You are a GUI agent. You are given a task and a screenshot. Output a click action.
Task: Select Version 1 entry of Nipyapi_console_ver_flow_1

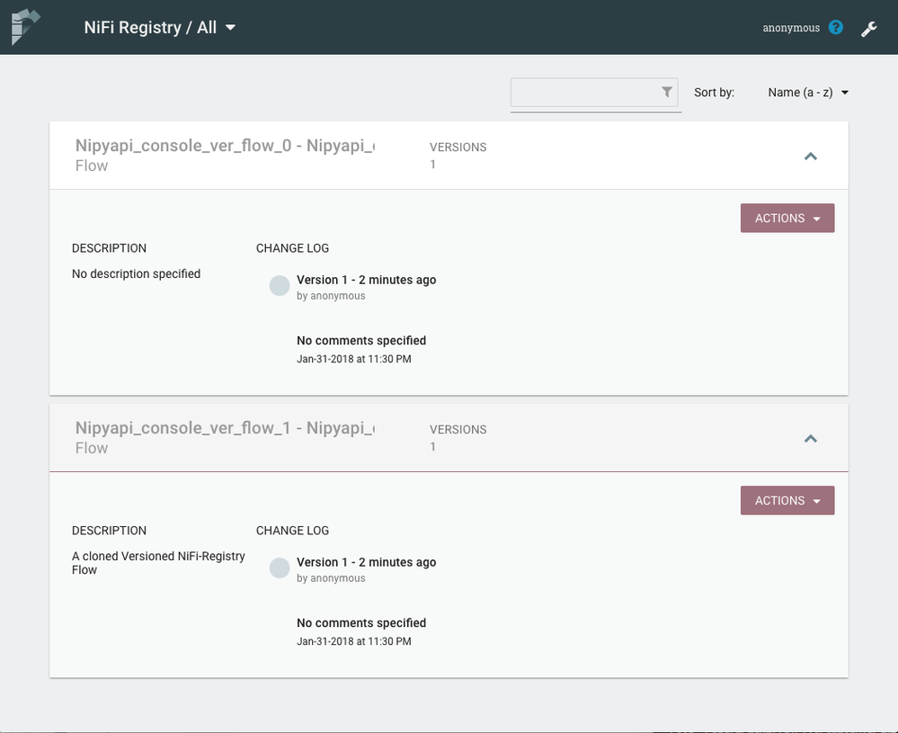point(366,562)
